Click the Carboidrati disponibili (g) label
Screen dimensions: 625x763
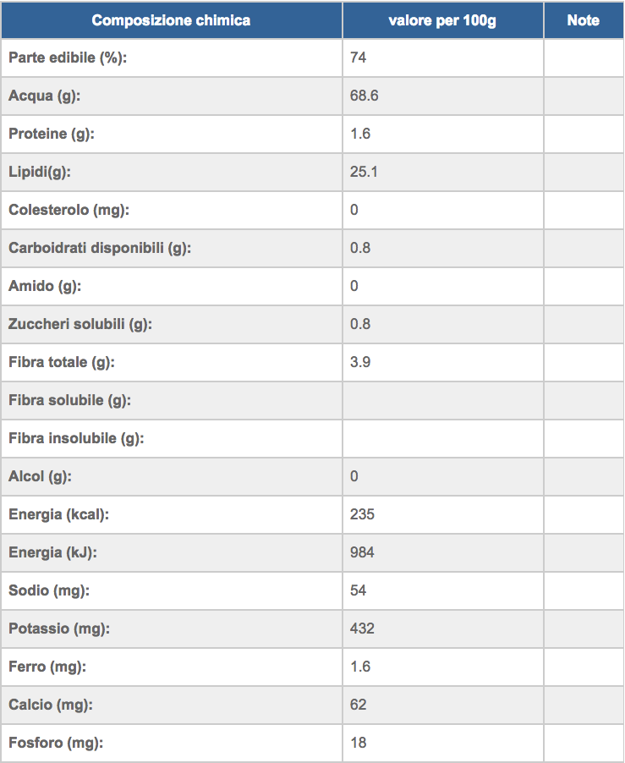click(x=100, y=248)
